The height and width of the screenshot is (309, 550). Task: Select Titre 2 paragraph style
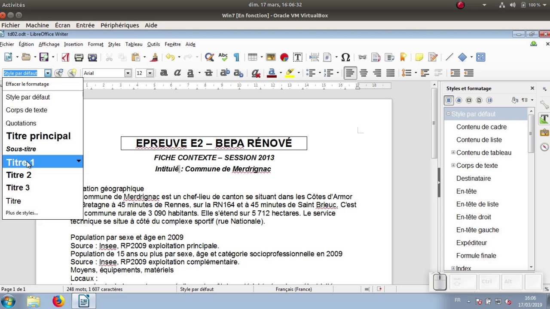43,175
